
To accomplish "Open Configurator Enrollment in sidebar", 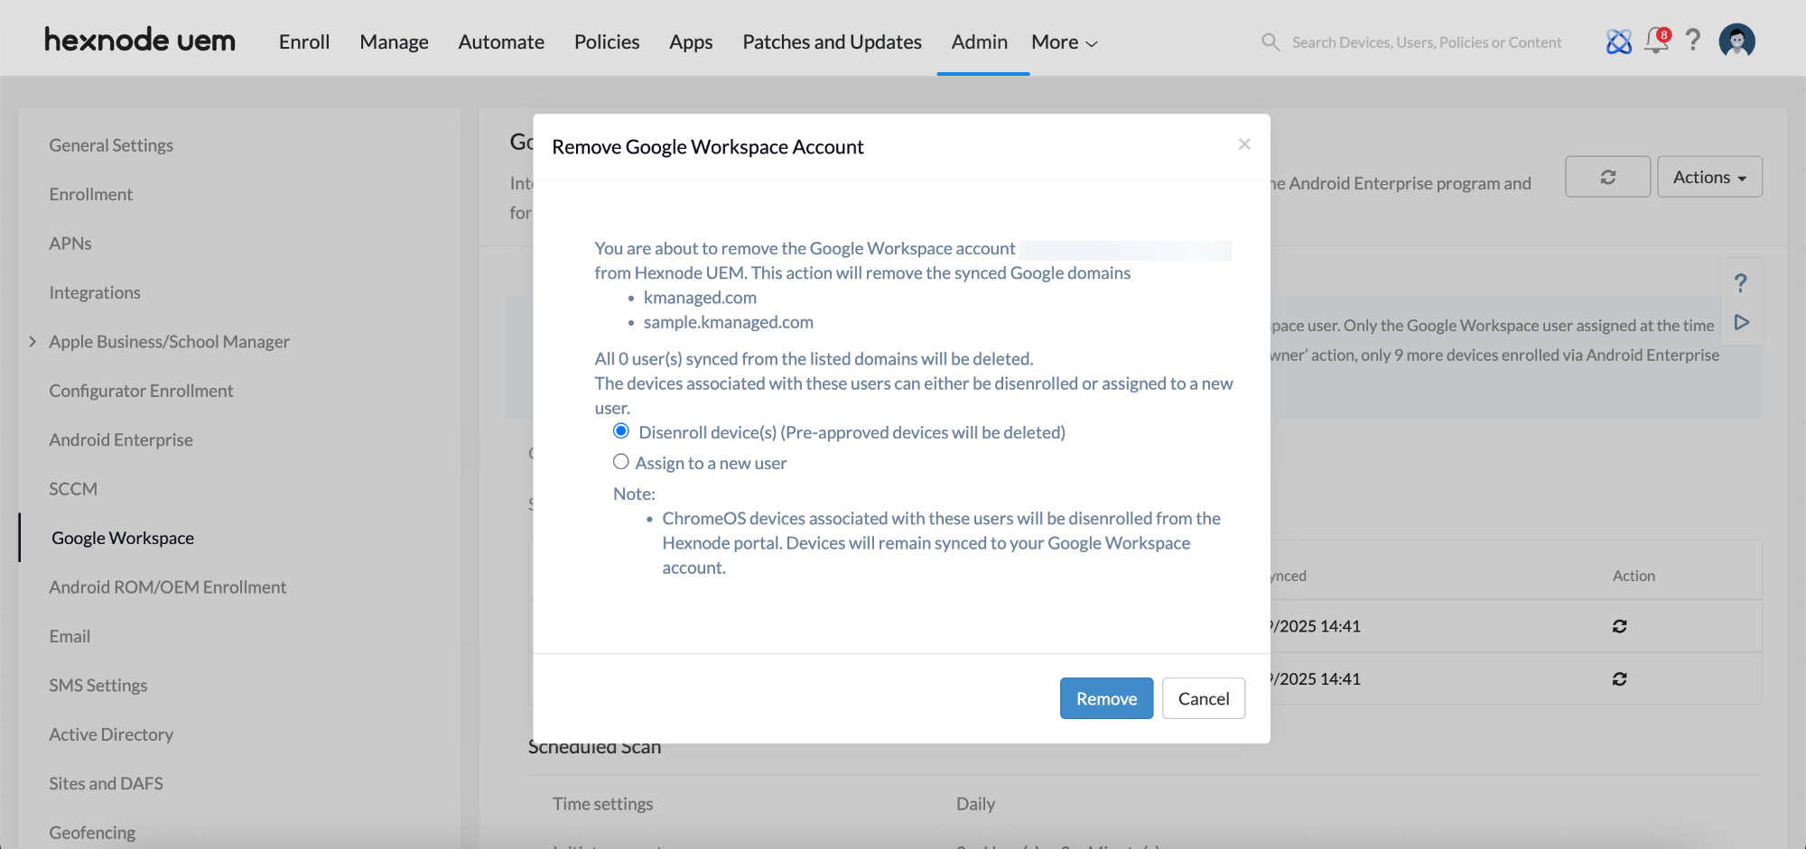I will pyautogui.click(x=141, y=391).
